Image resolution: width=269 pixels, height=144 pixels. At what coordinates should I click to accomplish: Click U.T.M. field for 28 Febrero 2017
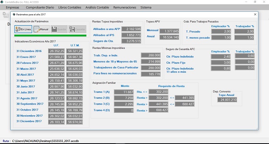[x=74, y=63]
